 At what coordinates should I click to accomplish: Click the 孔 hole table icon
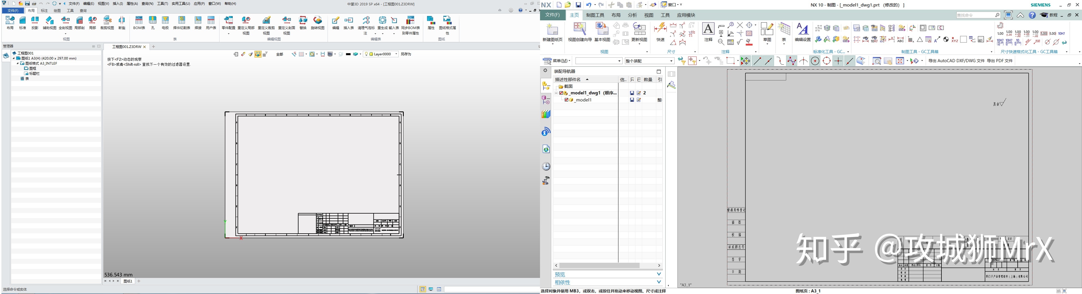click(x=153, y=23)
